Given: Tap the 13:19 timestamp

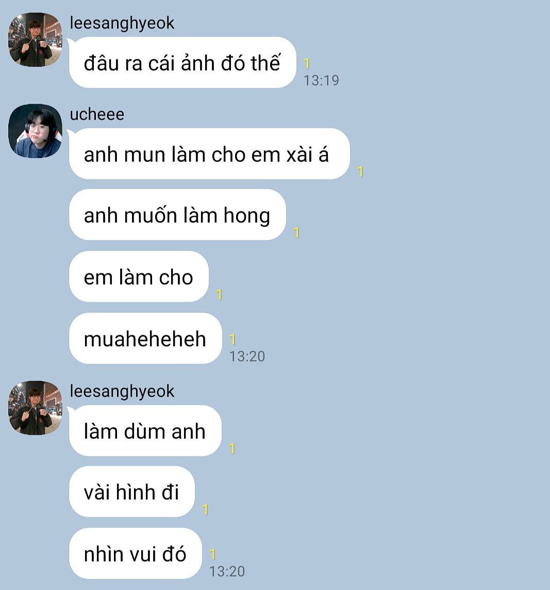Looking at the screenshot, I should pyautogui.click(x=321, y=80).
